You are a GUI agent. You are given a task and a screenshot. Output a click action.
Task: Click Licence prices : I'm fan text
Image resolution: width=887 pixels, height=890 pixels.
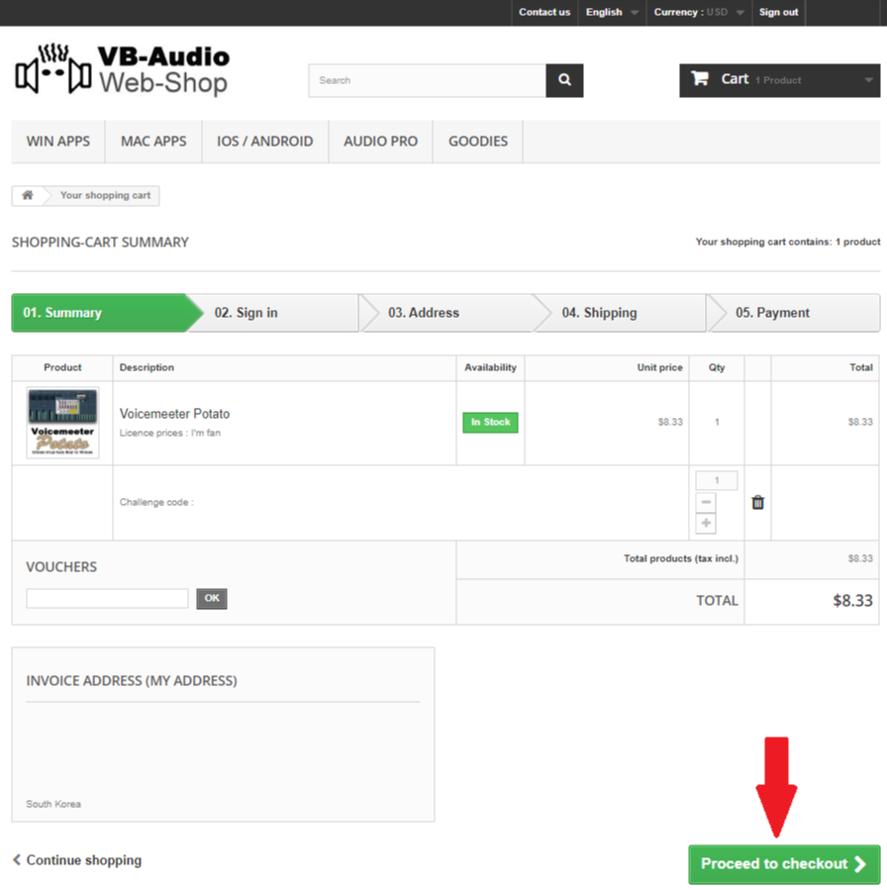tap(169, 433)
